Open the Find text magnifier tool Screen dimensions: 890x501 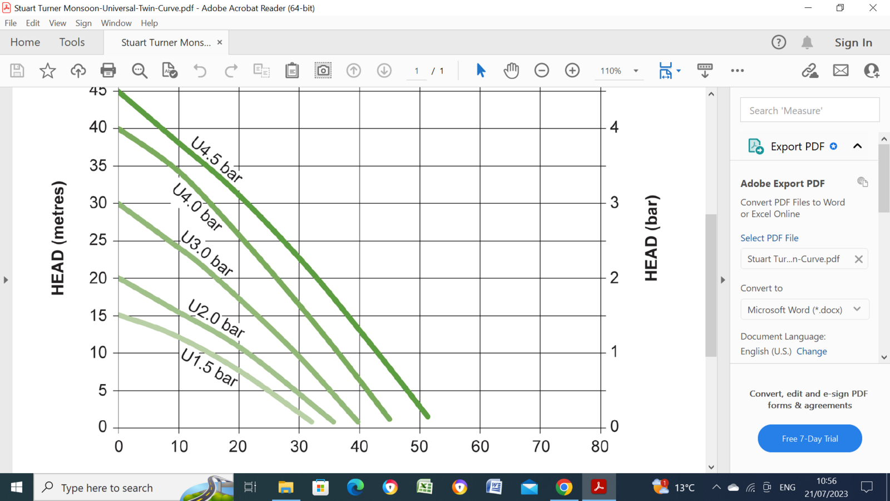pyautogui.click(x=139, y=71)
